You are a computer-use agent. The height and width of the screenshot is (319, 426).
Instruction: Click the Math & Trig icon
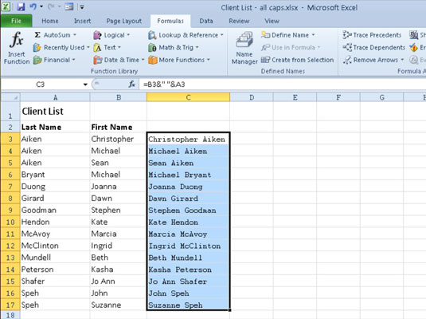[x=152, y=48]
